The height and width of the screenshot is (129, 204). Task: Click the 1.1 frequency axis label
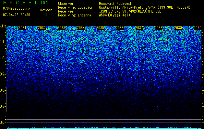click(x=3, y=42)
